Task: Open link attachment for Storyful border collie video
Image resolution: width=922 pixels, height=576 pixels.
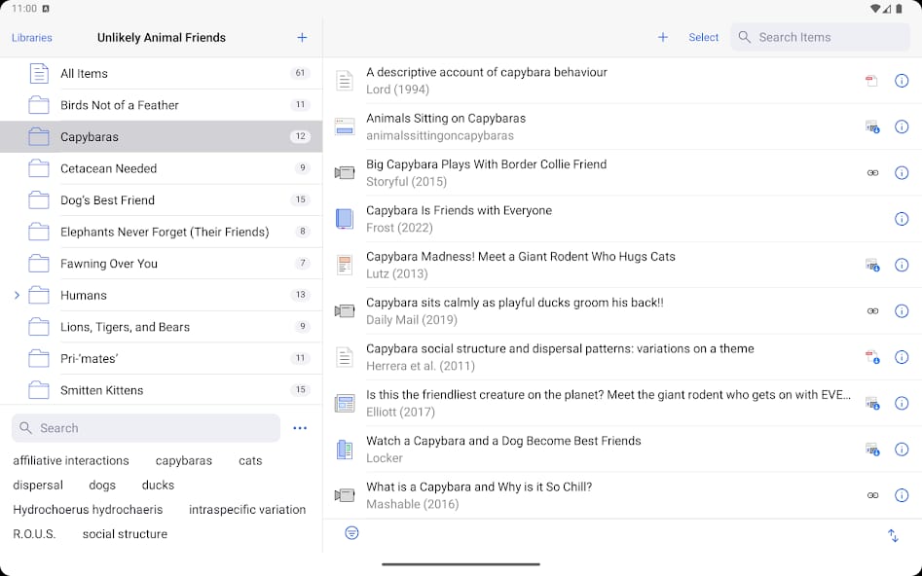Action: pyautogui.click(x=872, y=173)
